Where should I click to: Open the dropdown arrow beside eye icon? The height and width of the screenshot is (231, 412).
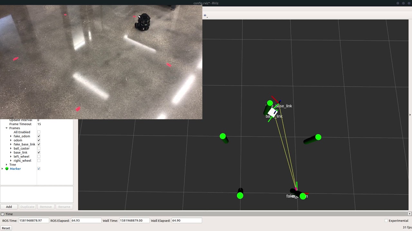207,17
